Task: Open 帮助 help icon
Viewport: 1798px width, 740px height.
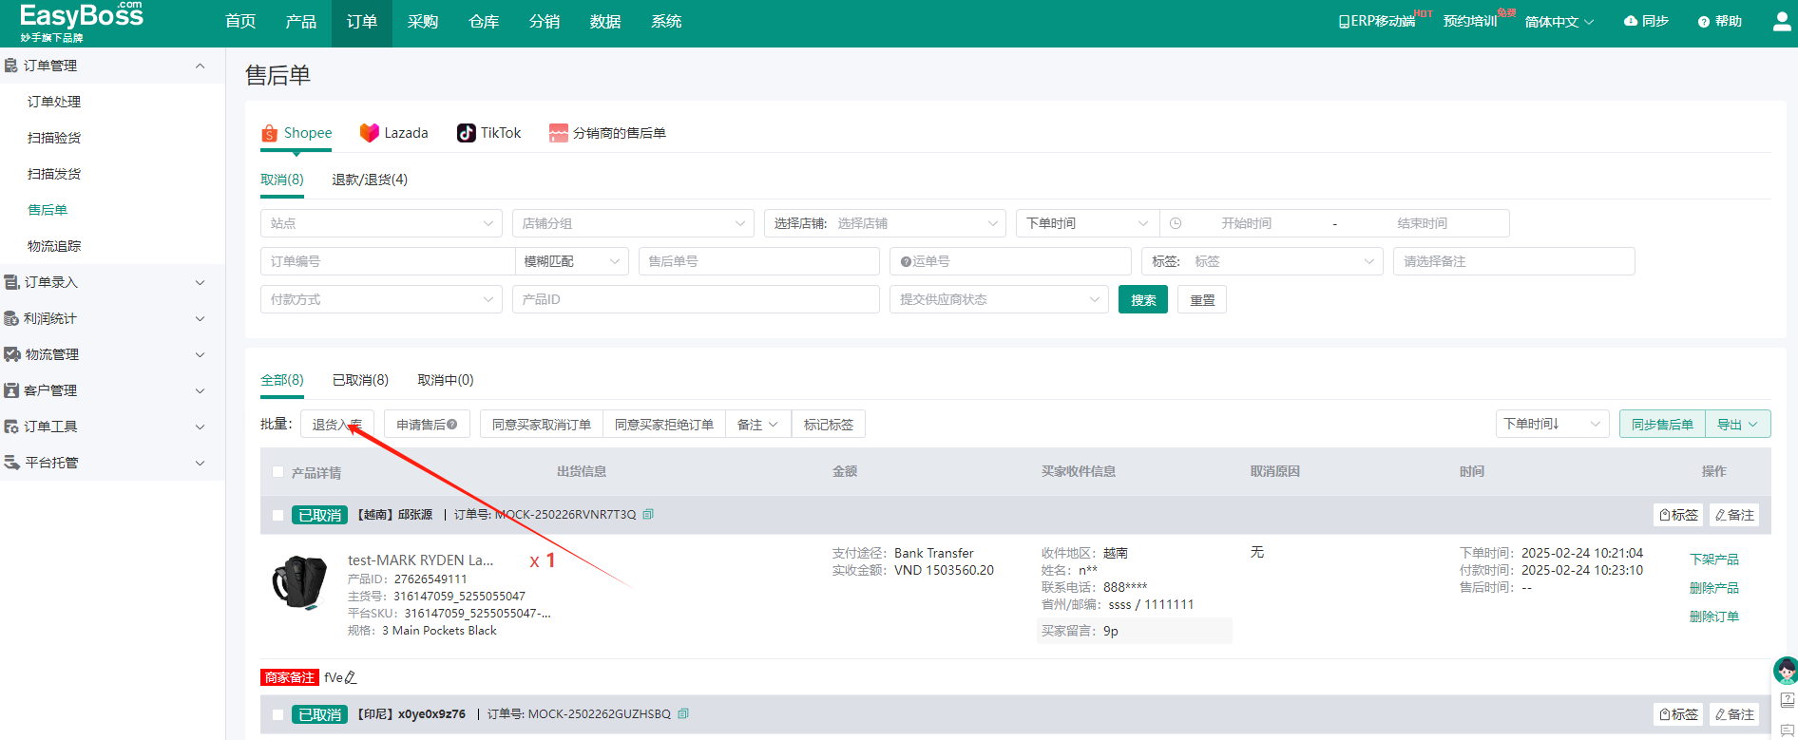Action: click(1720, 21)
